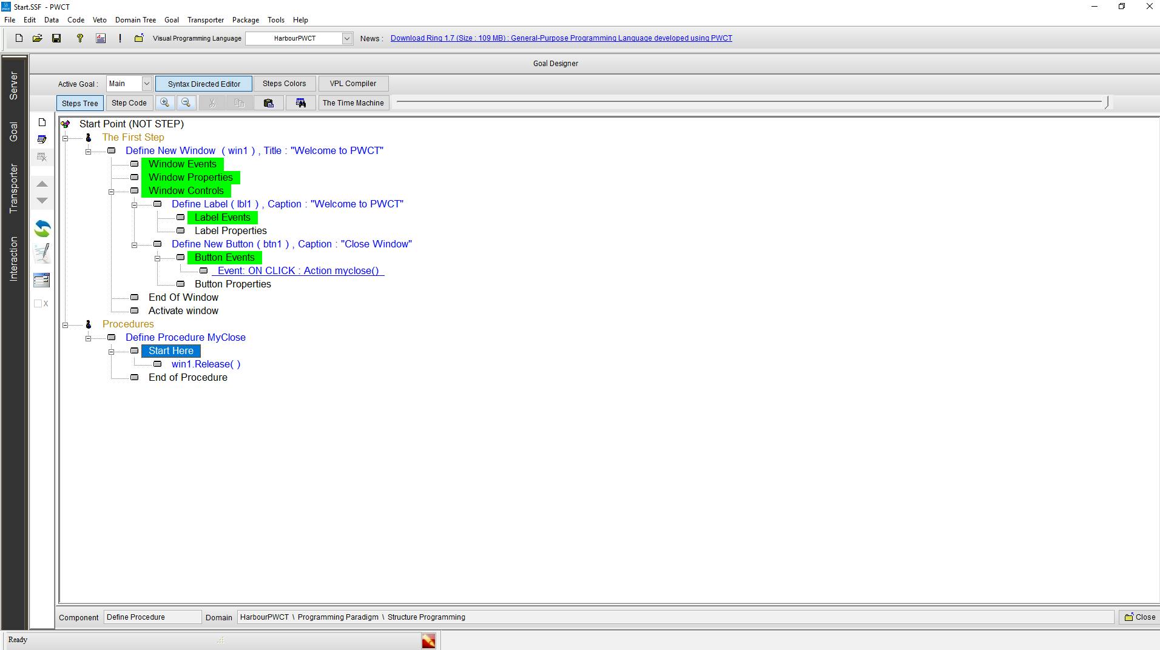Click the New file icon in the main toolbar
1160x650 pixels.
19,38
